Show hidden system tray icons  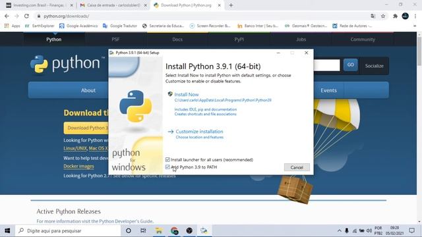coord(339,231)
